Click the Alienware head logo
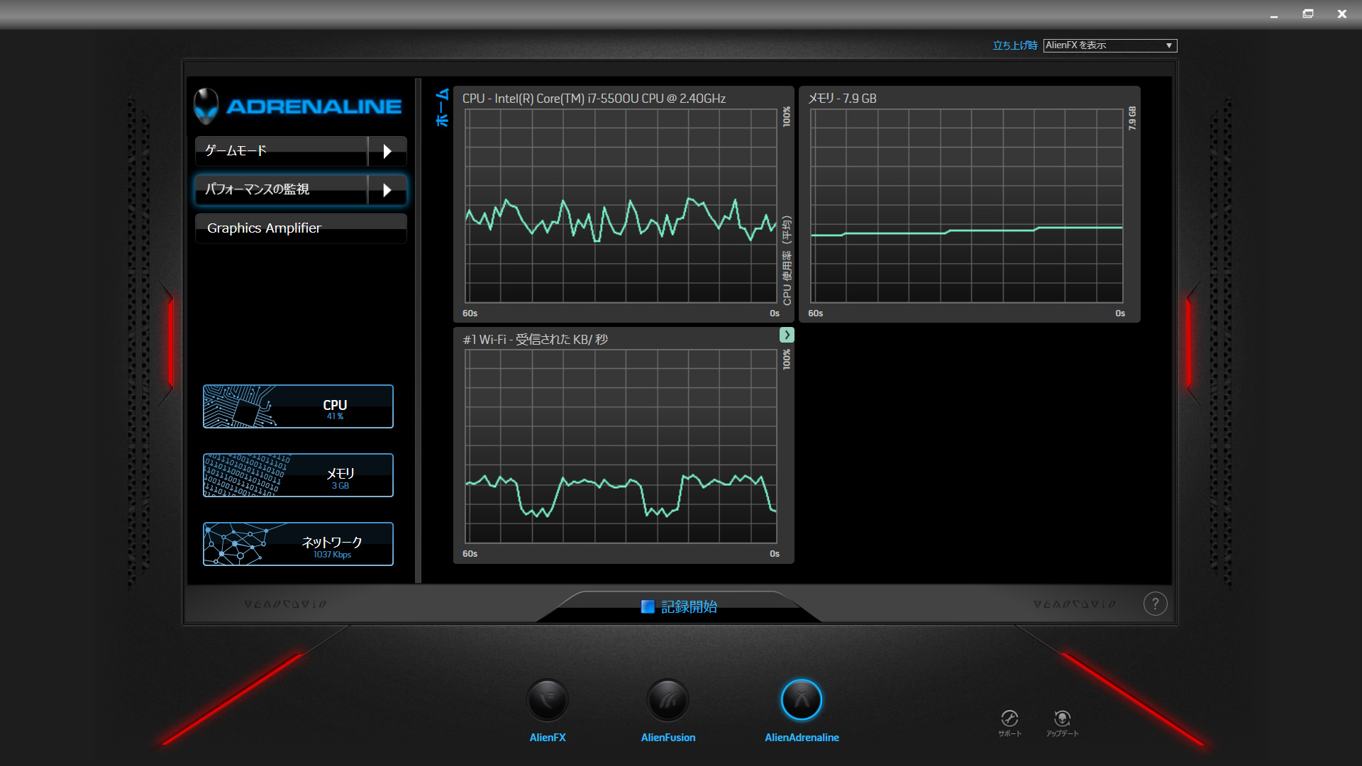This screenshot has width=1362, height=766. pos(206,105)
